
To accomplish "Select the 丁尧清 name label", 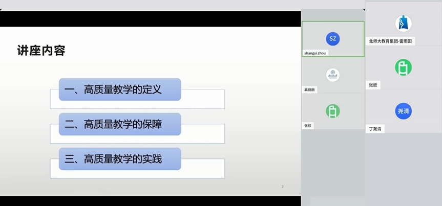I will [x=375, y=129].
